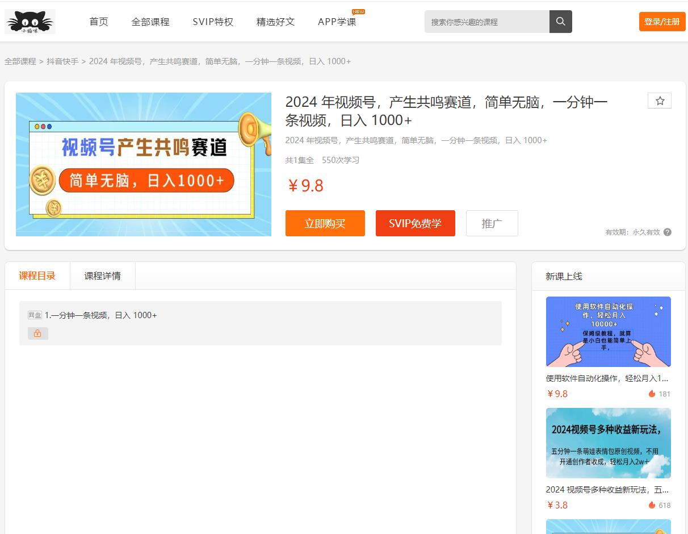This screenshot has height=534, width=688.
Task: Switch to the 课程目录 tab
Action: (37, 276)
